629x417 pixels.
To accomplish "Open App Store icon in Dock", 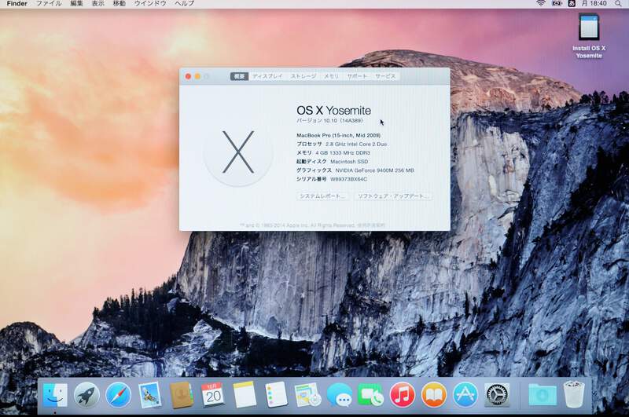I will pos(465,395).
